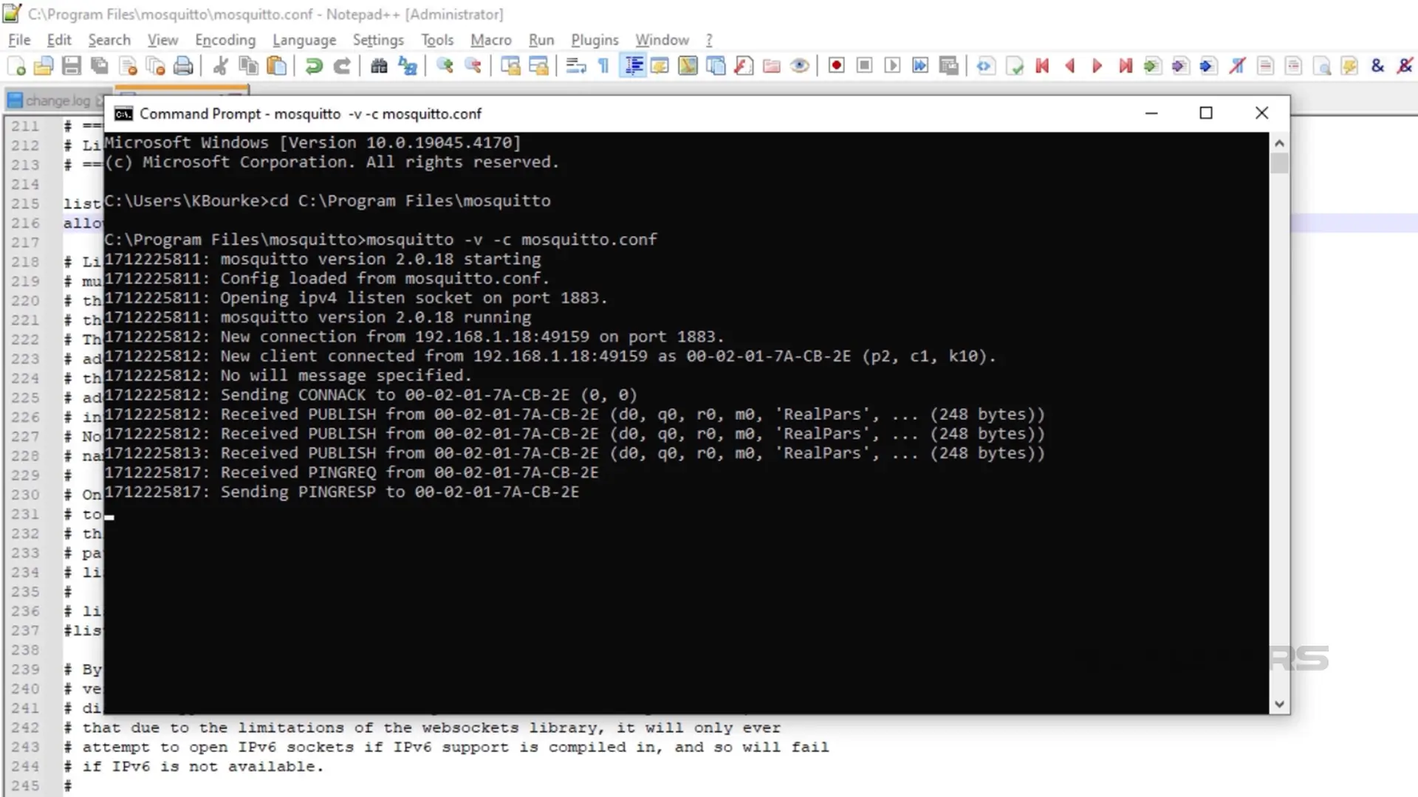The image size is (1418, 797).
Task: Click the Stop recording macro icon
Action: pyautogui.click(x=864, y=66)
